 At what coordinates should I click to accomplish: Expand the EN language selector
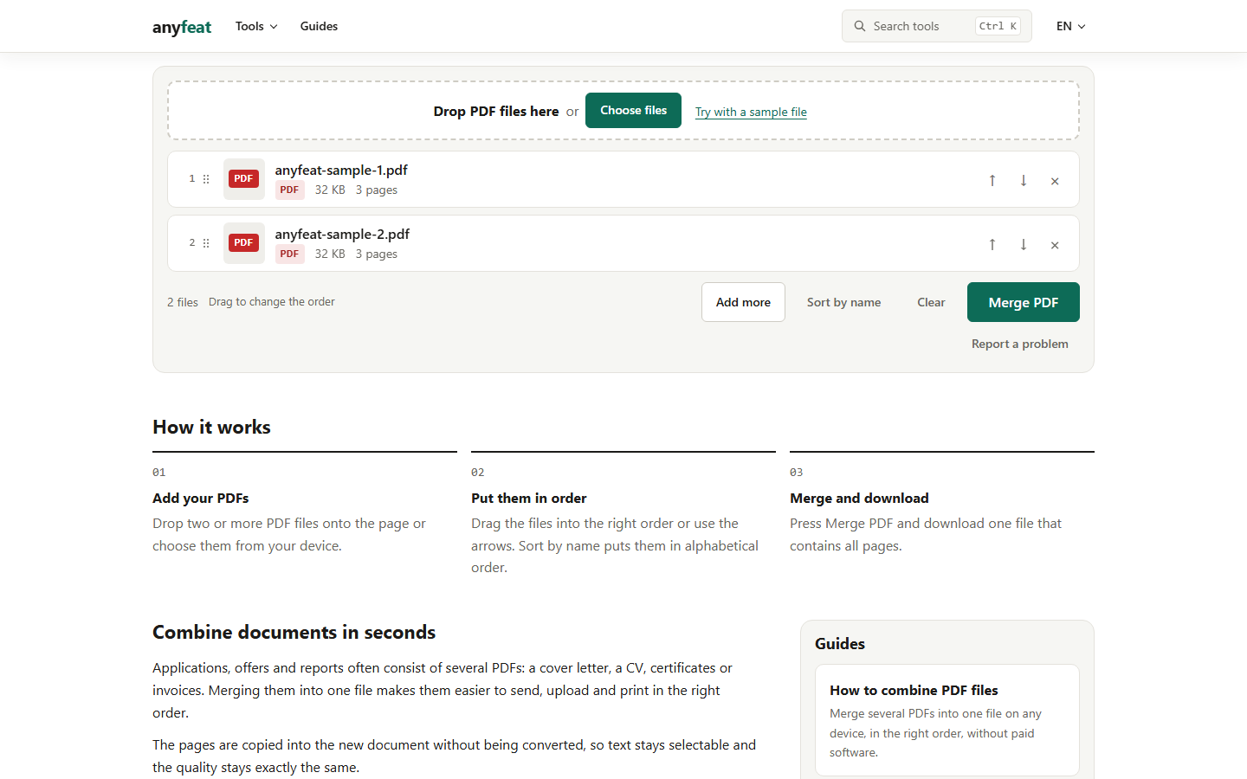click(1071, 26)
